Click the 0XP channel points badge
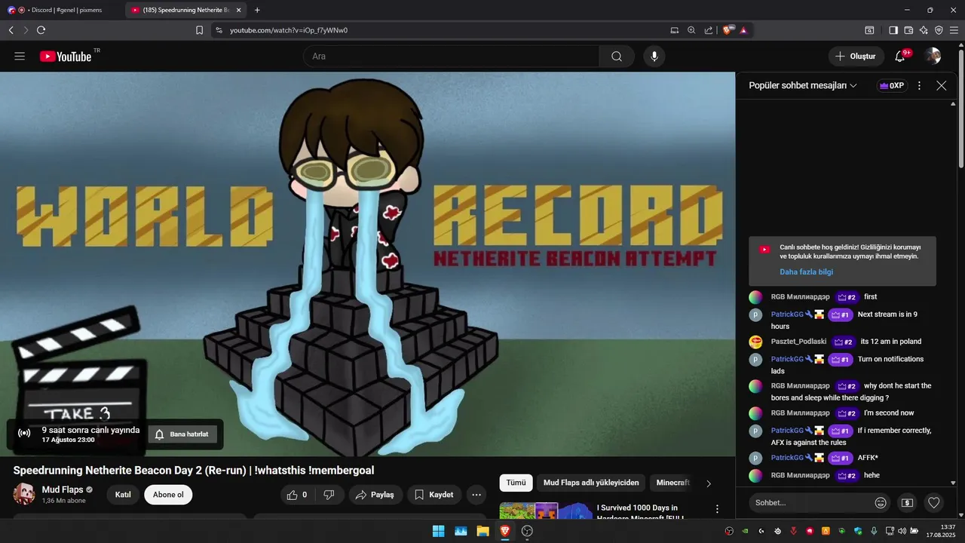 pos(891,85)
